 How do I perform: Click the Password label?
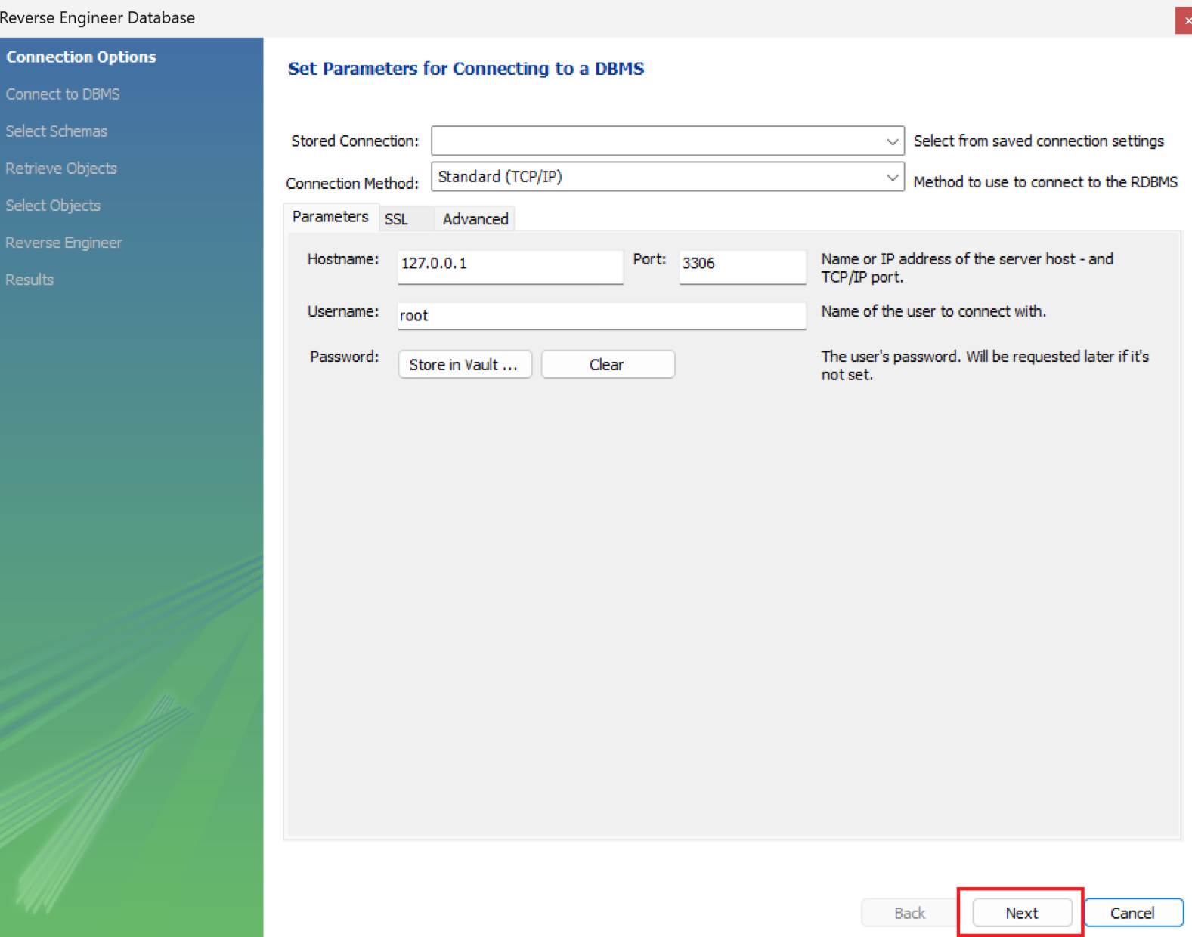pyautogui.click(x=344, y=357)
